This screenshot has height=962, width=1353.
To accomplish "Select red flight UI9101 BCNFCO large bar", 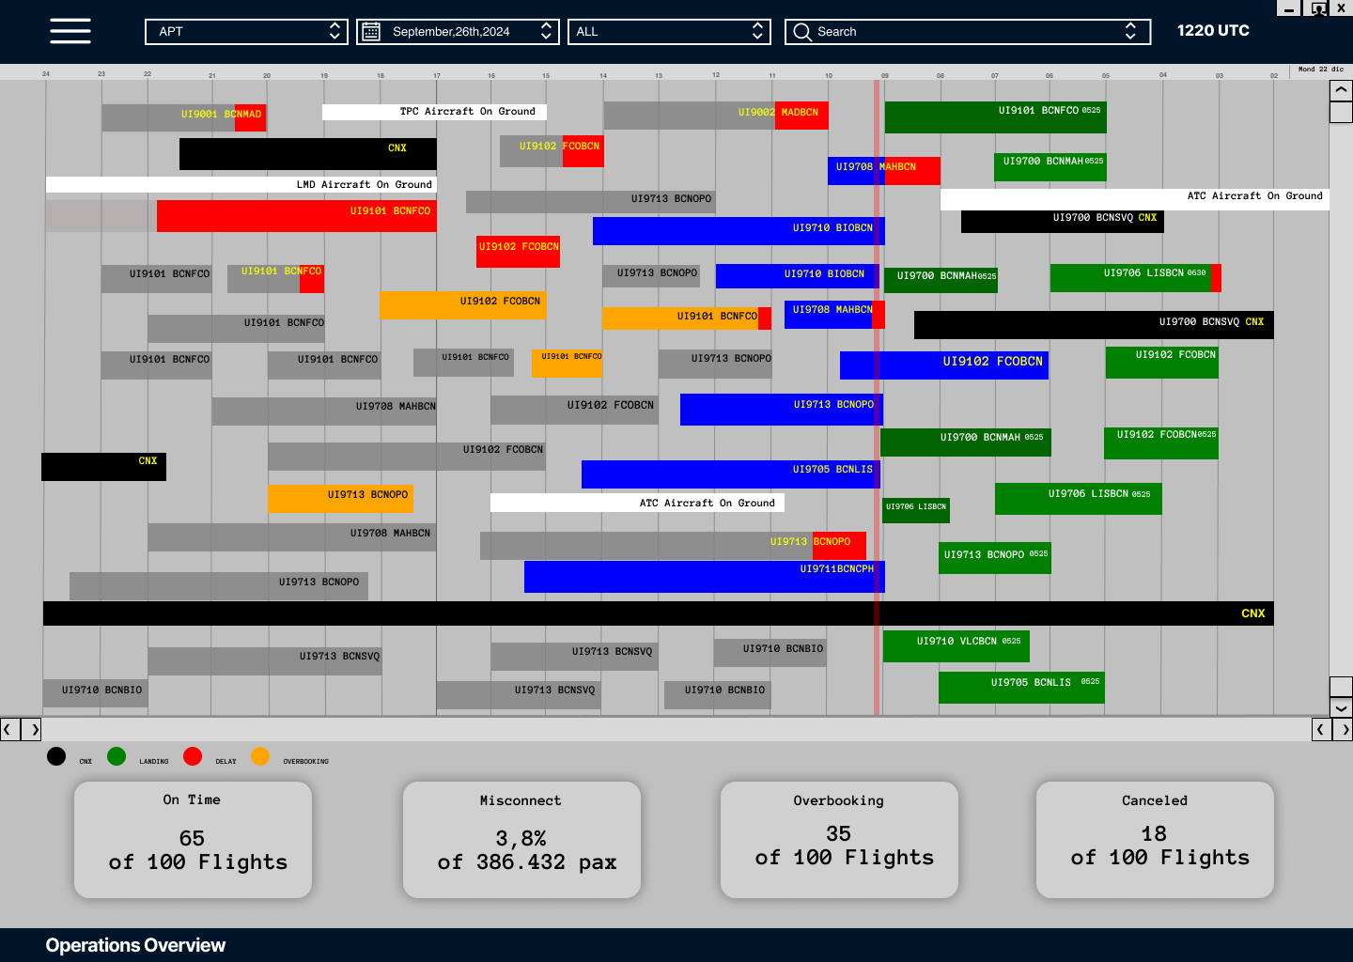I will coord(297,216).
